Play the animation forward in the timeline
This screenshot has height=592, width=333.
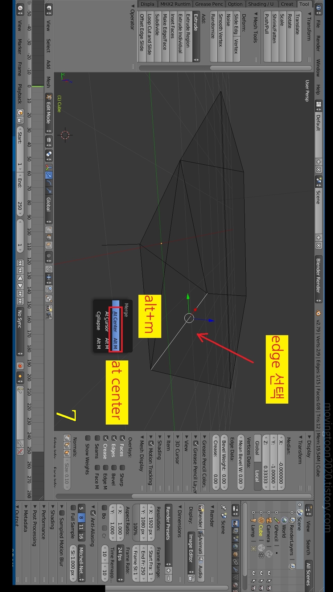coord(20,286)
